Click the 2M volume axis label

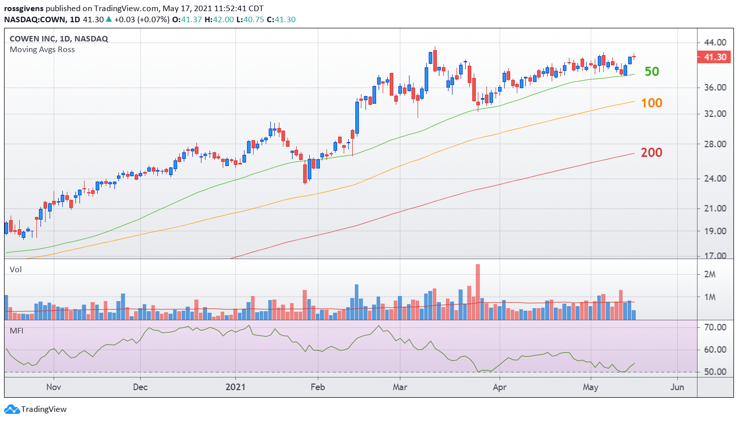pos(710,274)
